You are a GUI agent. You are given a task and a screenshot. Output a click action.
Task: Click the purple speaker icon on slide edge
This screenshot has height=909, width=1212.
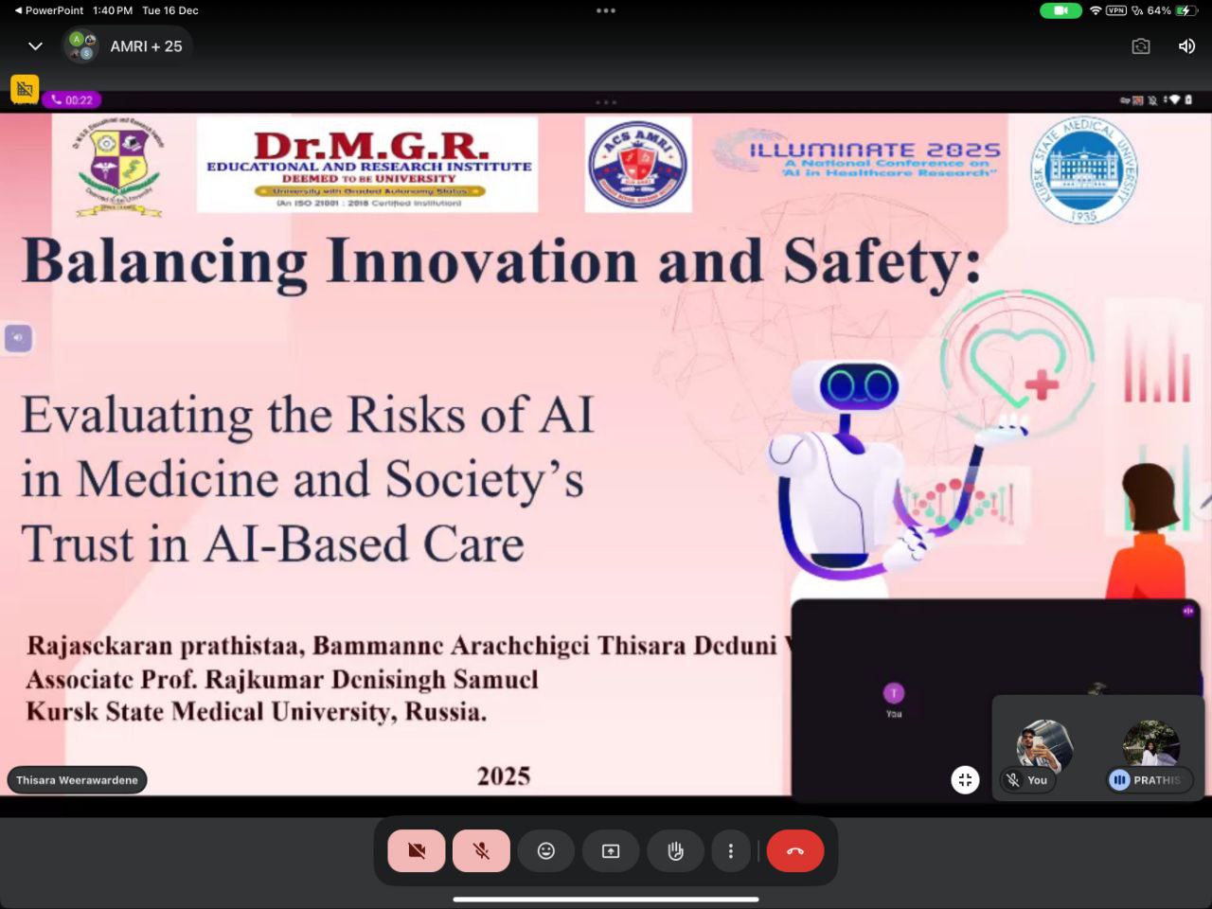coord(18,338)
